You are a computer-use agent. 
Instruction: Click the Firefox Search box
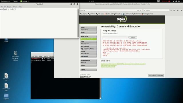(156, 10)
